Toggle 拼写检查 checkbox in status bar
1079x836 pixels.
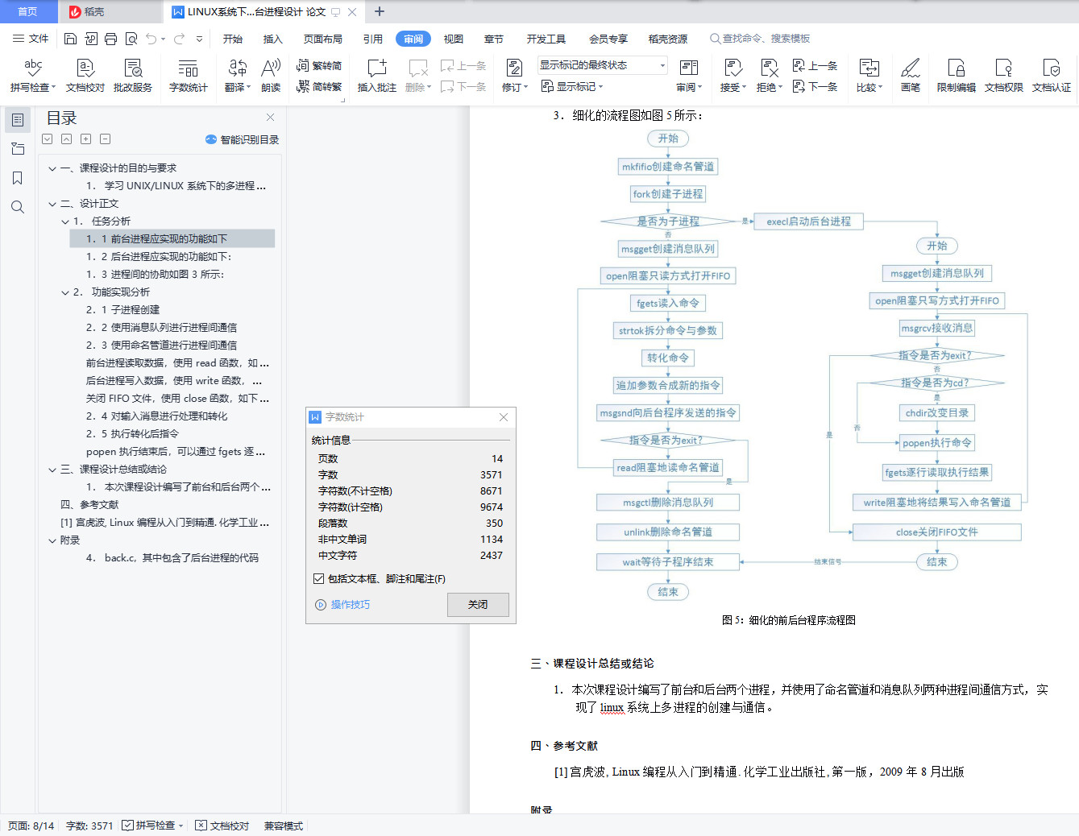coord(127,826)
